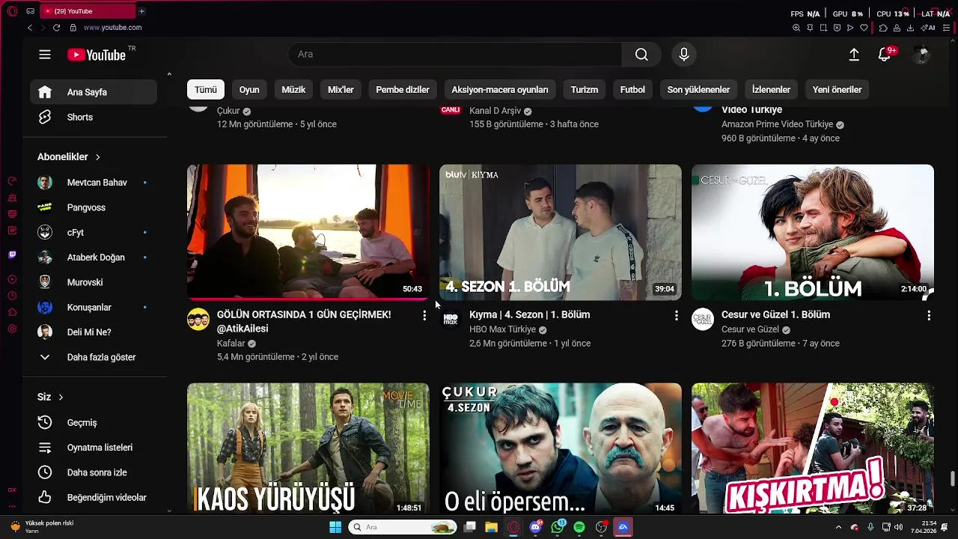
Task: Open Çukur 4.Sezon thumbnail
Action: [560, 449]
